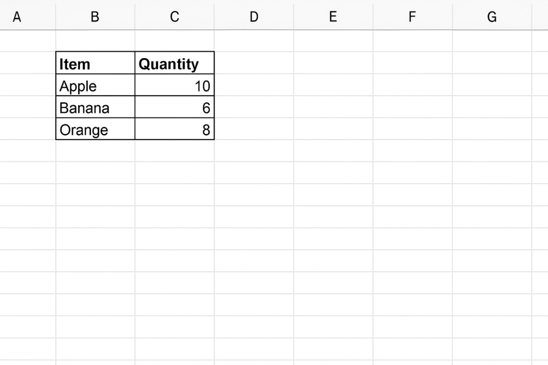Select column F header
The width and height of the screenshot is (548, 365).
[x=413, y=17]
